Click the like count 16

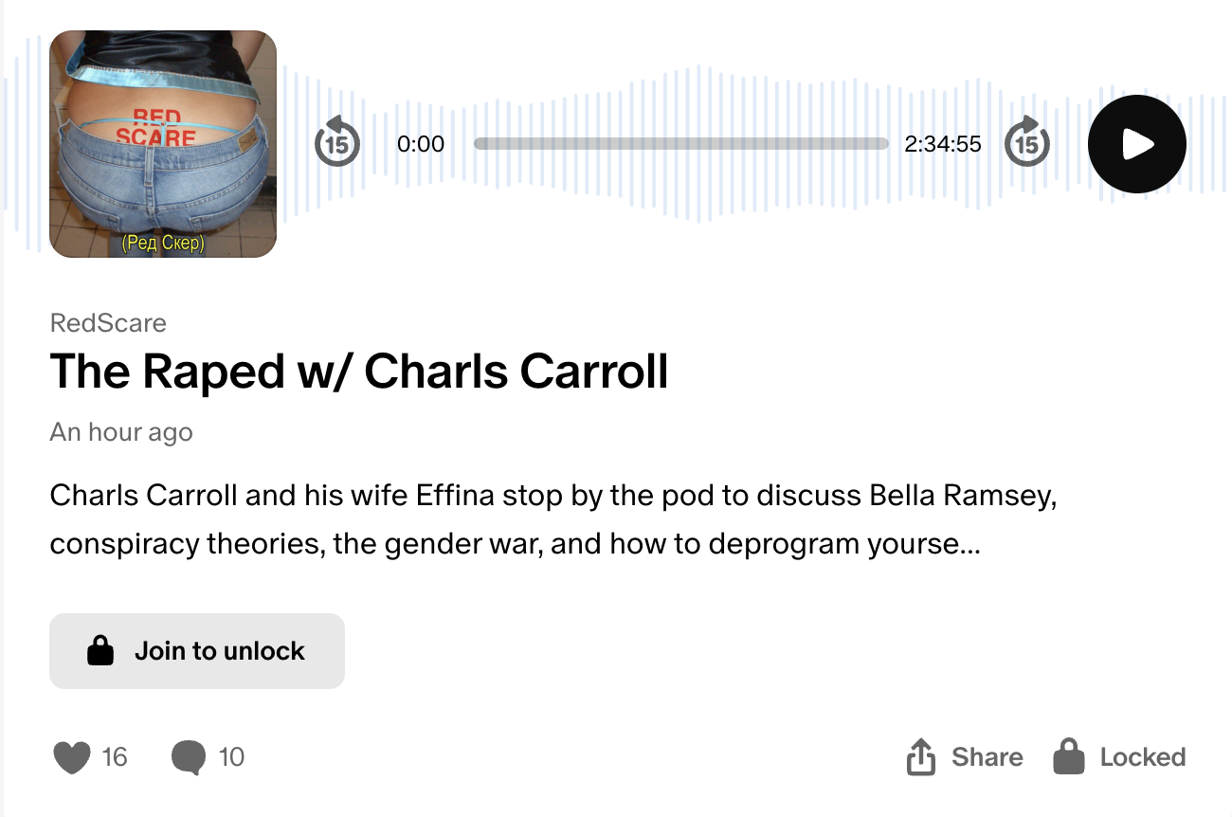point(115,757)
